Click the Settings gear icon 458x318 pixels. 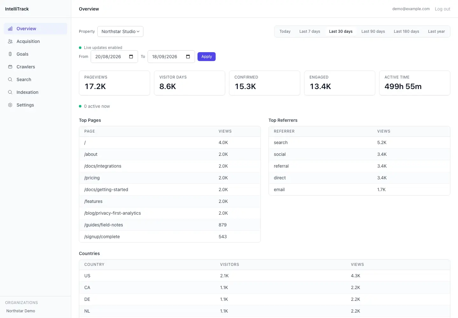[x=10, y=105]
